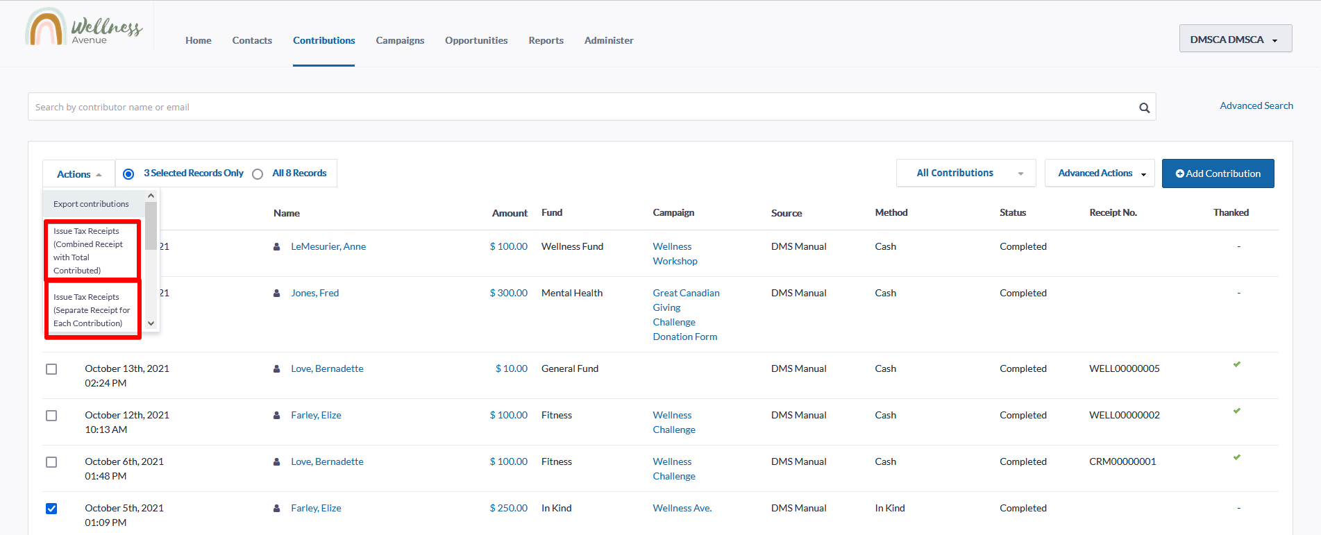This screenshot has width=1321, height=535.
Task: Click the 'General Fund' cell
Action: pos(570,368)
